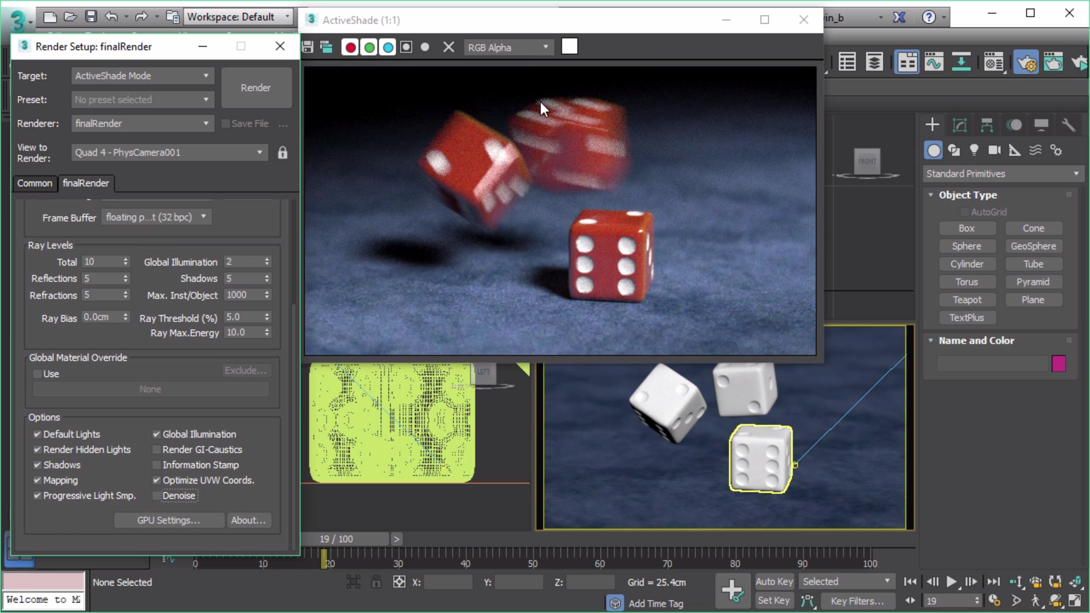This screenshot has width=1090, height=613.
Task: Uncheck Global Illumination option
Action: tap(157, 434)
